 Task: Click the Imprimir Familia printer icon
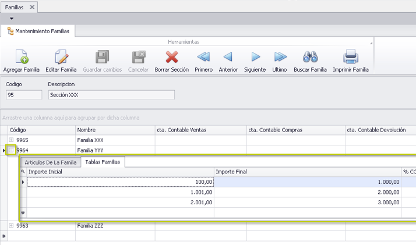click(351, 56)
